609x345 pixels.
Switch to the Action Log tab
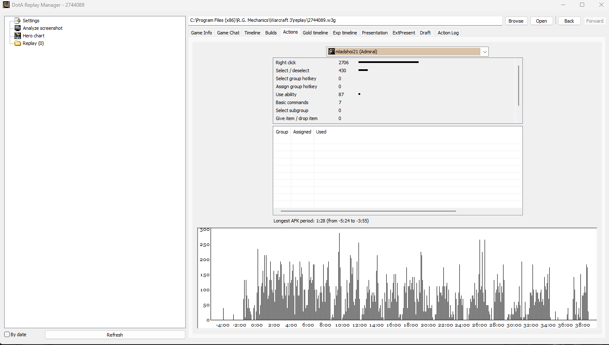(x=448, y=33)
